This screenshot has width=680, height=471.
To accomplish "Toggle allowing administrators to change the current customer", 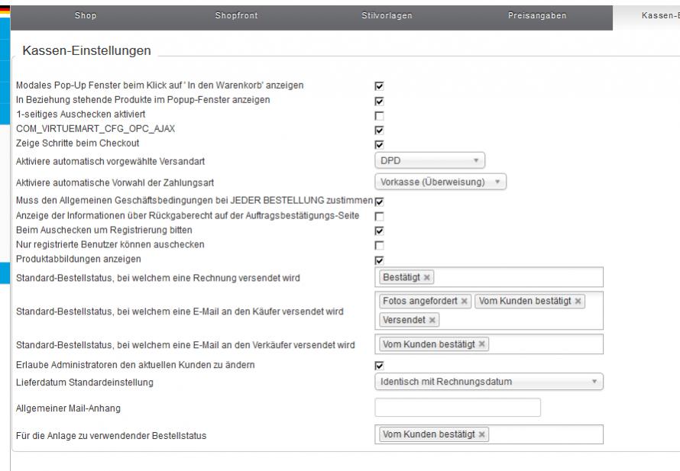I will (x=379, y=366).
